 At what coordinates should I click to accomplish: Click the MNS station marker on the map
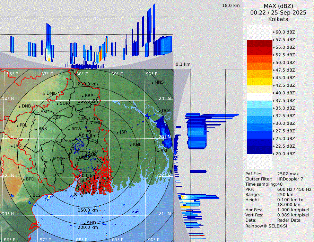click(152, 83)
